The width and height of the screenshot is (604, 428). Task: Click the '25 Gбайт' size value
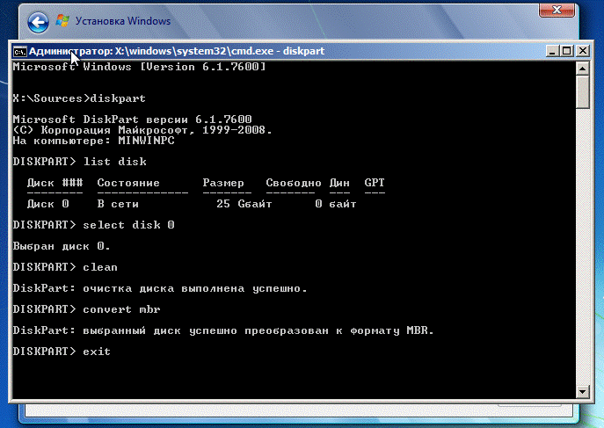(244, 204)
